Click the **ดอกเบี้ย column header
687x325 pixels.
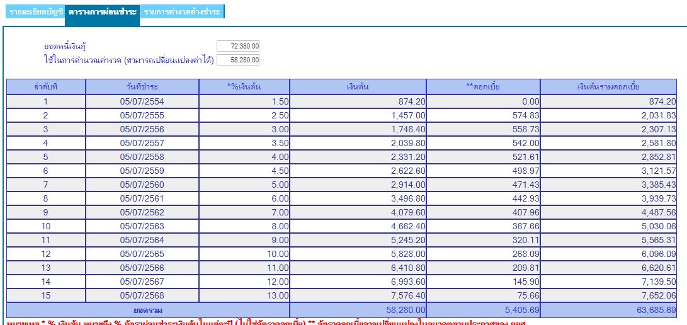tap(483, 87)
